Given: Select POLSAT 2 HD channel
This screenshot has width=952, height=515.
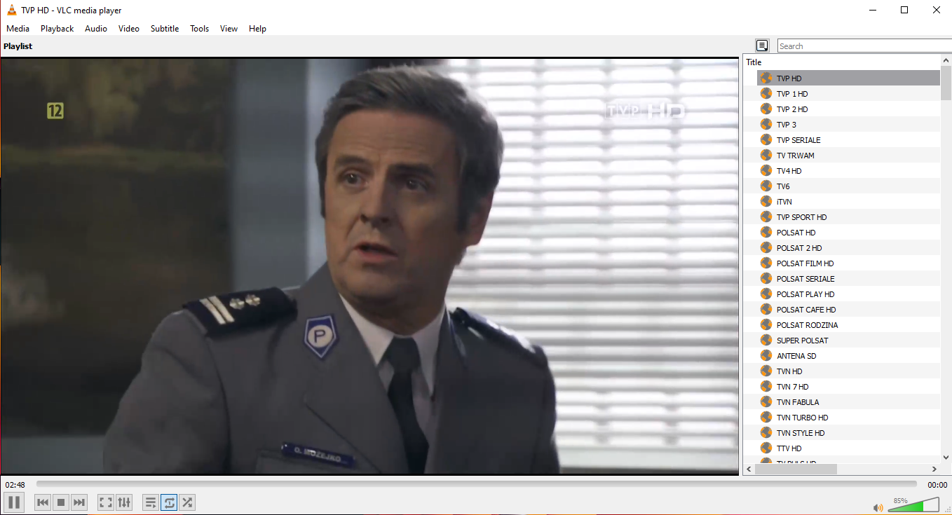Looking at the screenshot, I should pos(848,248).
